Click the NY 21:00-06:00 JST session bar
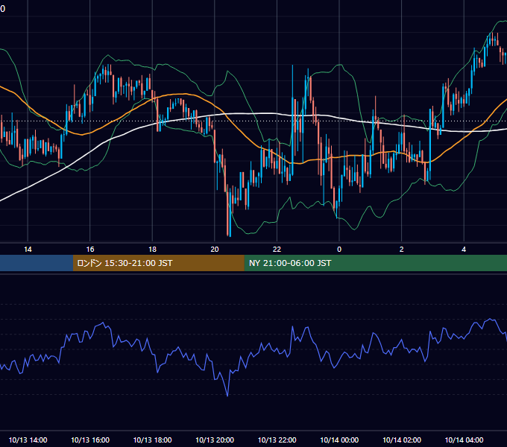The width and height of the screenshot is (507, 447). pos(375,263)
